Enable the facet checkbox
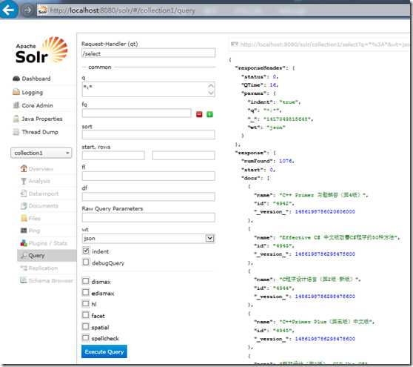Screen dimensions: 413x367 [86, 315]
